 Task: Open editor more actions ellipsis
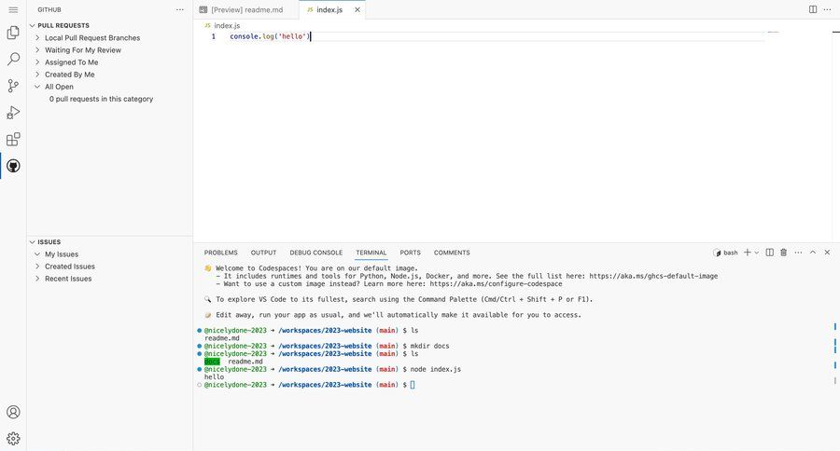tap(827, 9)
